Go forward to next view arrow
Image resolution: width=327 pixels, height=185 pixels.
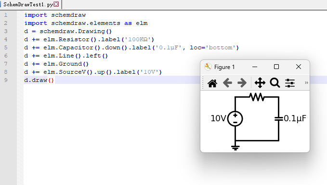pyautogui.click(x=242, y=83)
